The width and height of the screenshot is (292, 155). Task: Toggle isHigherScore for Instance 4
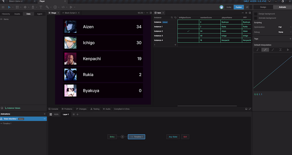(188, 40)
